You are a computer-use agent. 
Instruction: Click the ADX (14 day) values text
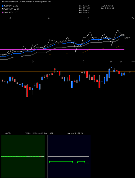click(x=75, y=133)
